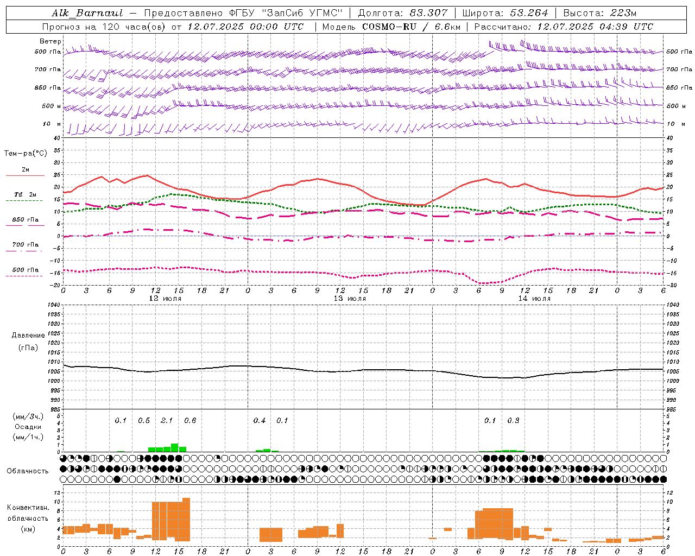Click the Alk_Barnaul station title
The image size is (695, 556).
pos(87,13)
